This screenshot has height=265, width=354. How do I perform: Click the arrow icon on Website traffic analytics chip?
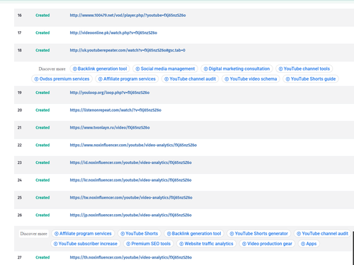181,244
